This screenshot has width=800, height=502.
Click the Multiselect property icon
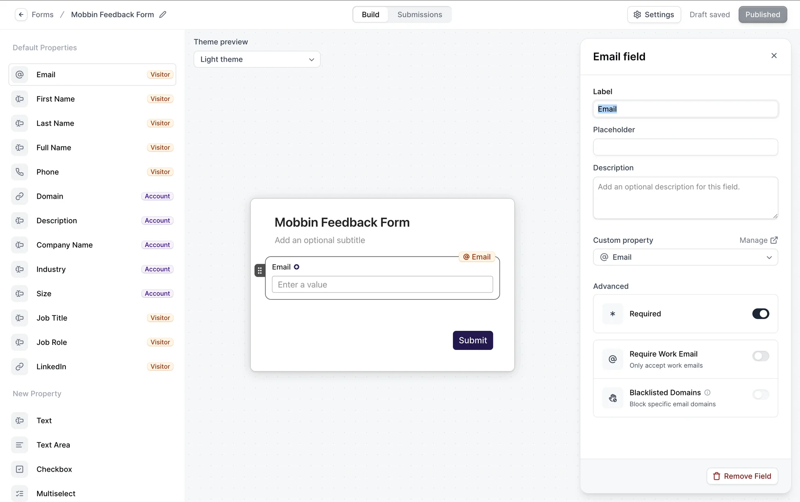[20, 494]
